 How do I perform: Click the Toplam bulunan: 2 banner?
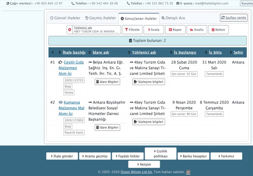pyautogui.click(x=147, y=41)
